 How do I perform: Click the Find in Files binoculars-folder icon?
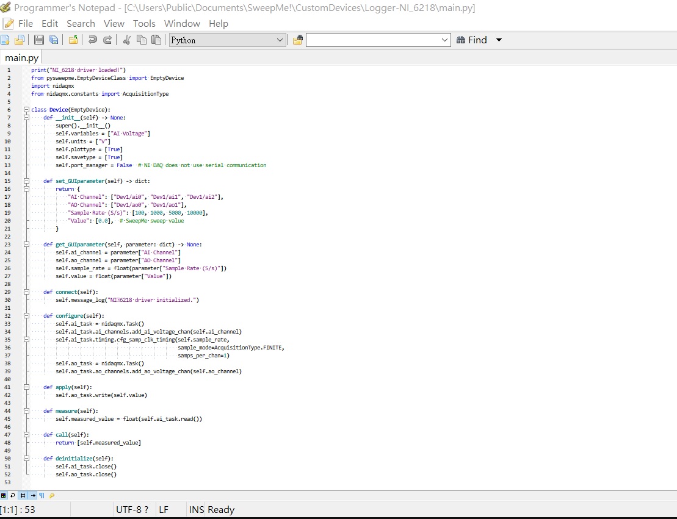(297, 40)
